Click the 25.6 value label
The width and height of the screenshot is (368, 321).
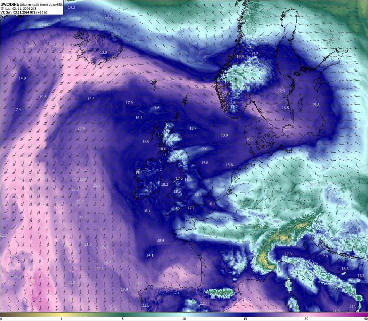point(113,309)
